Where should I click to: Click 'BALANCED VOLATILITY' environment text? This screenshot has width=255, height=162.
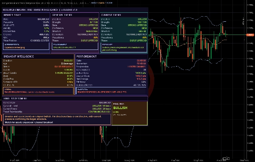coord(65,47)
